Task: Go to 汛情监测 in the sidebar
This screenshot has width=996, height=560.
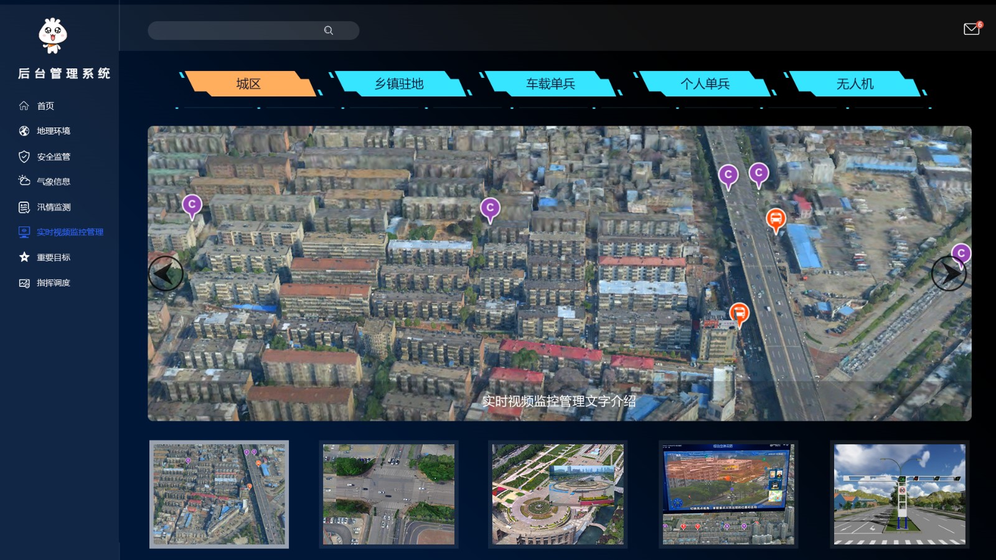Action: click(53, 207)
